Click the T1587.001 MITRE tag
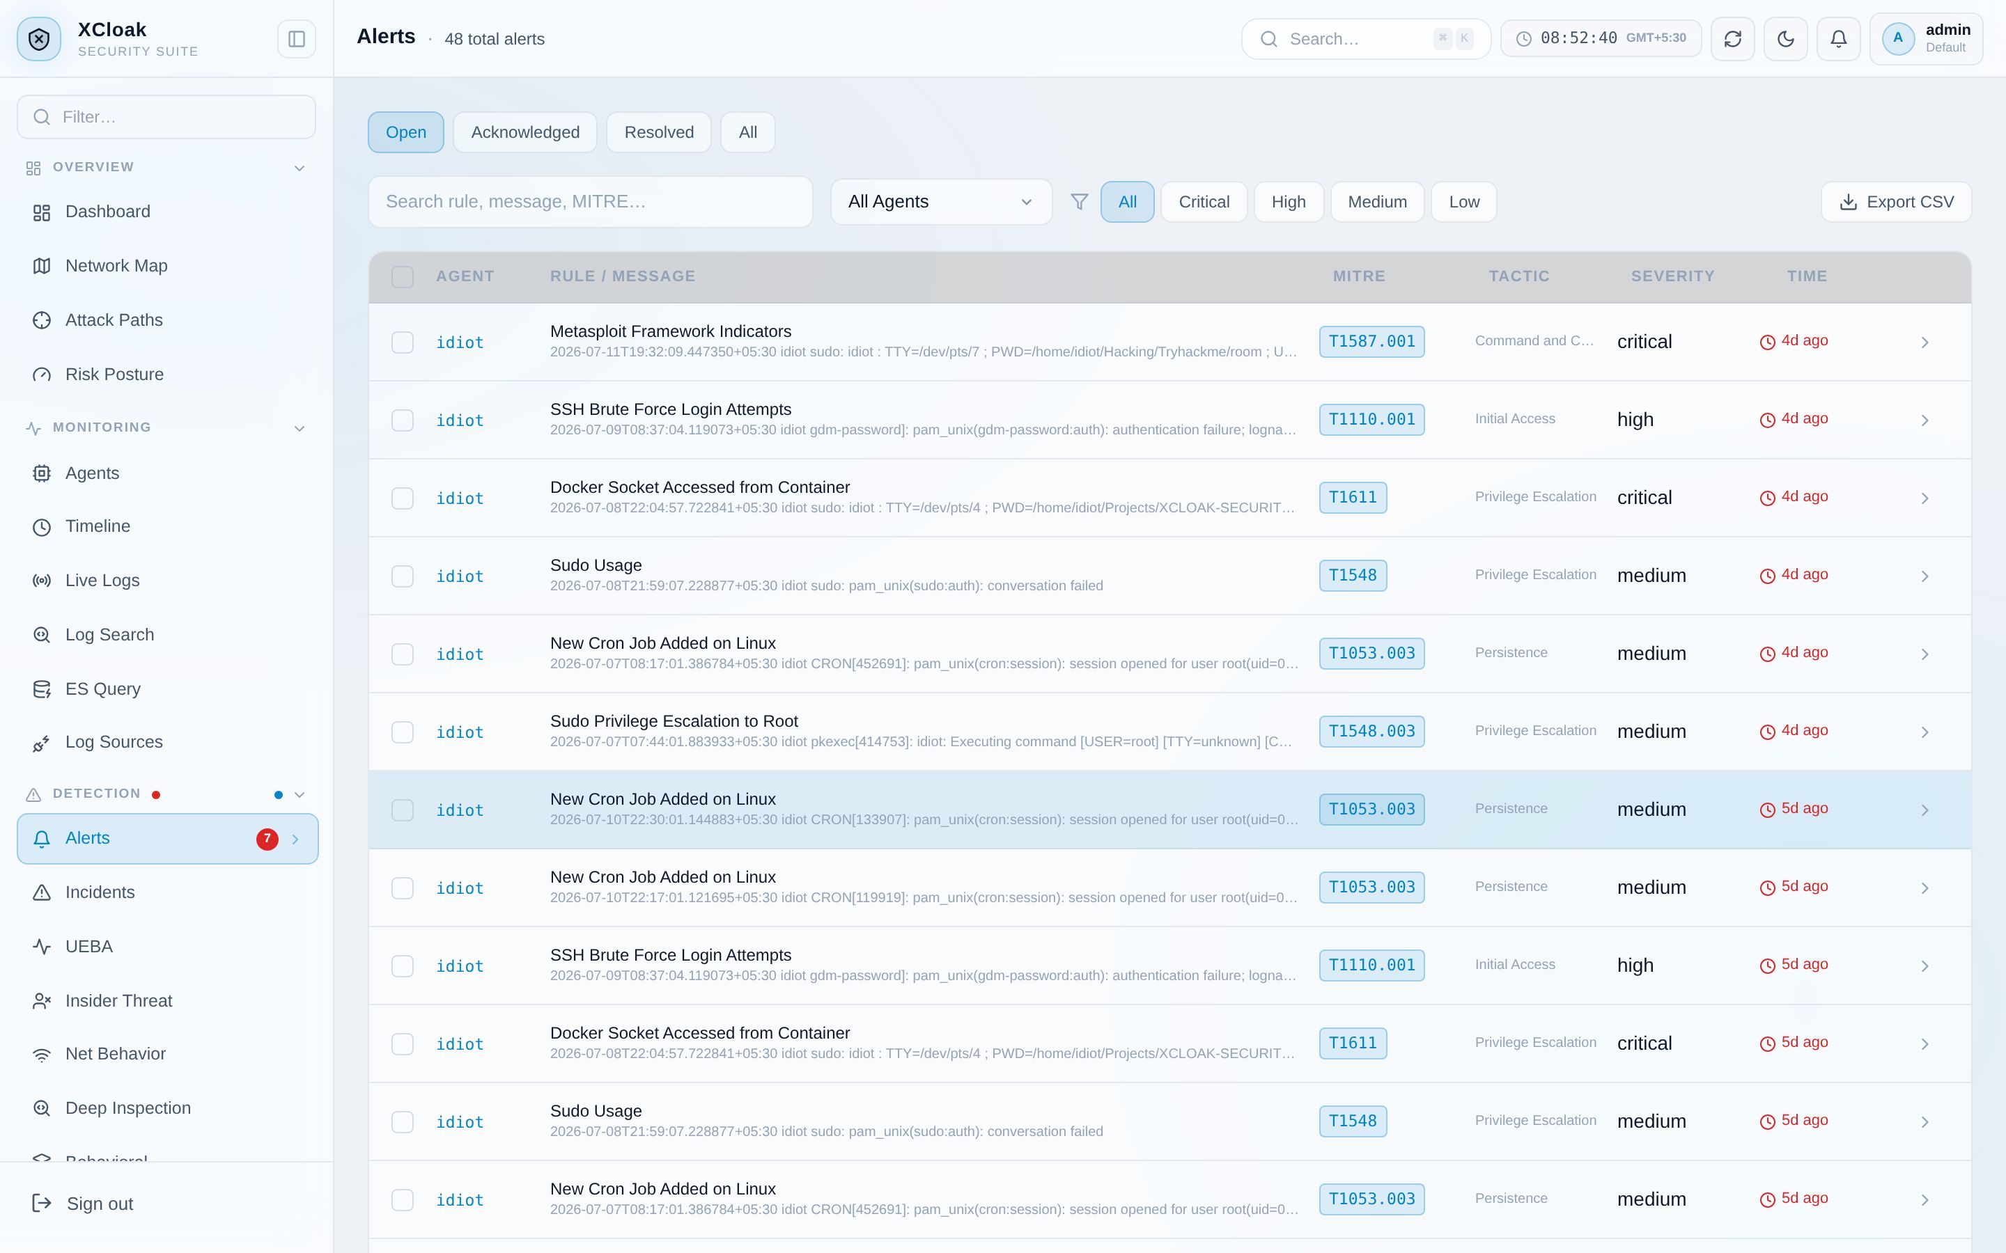The image size is (2006, 1253). pos(1372,341)
